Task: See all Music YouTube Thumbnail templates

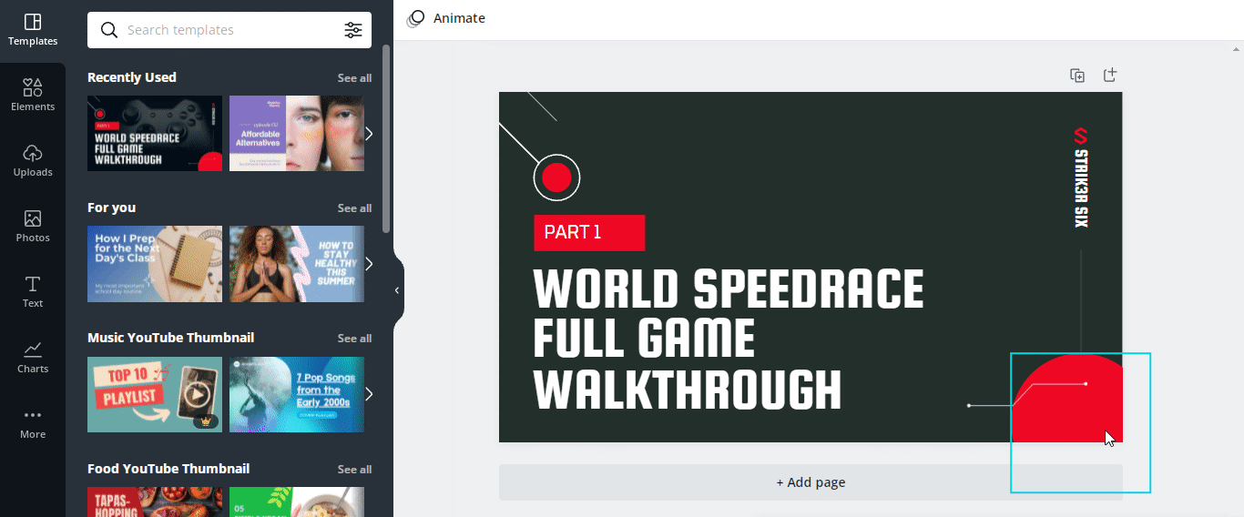Action: pos(354,339)
